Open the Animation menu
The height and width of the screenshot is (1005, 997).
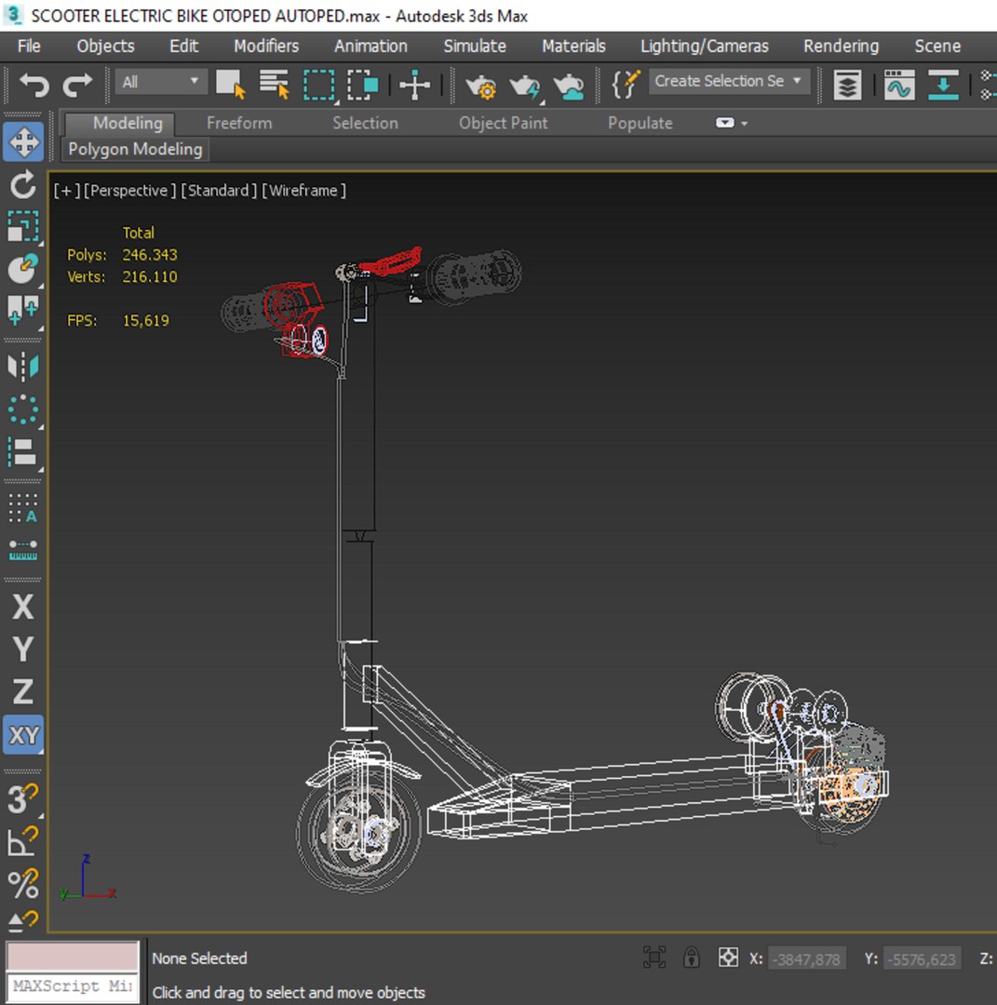point(371,47)
